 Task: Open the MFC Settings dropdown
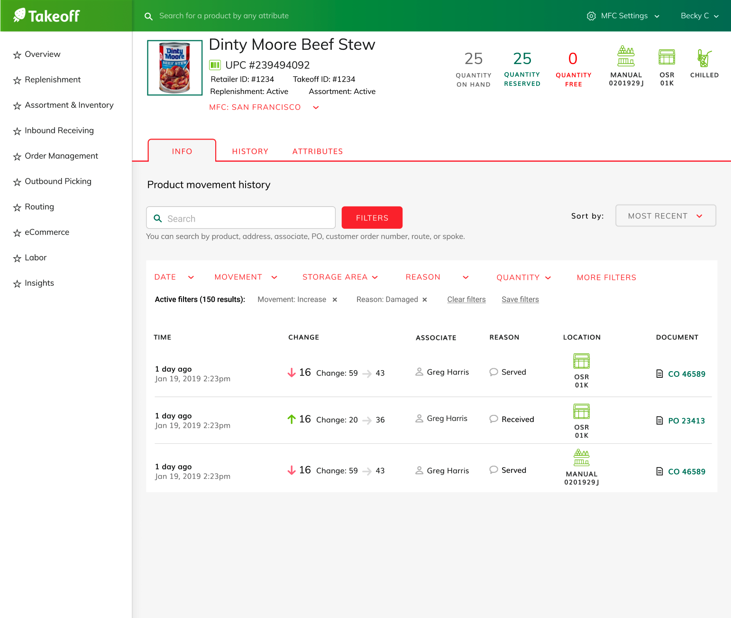coord(622,16)
